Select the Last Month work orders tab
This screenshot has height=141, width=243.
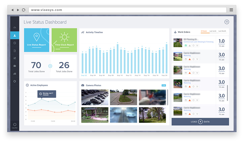[222, 31]
